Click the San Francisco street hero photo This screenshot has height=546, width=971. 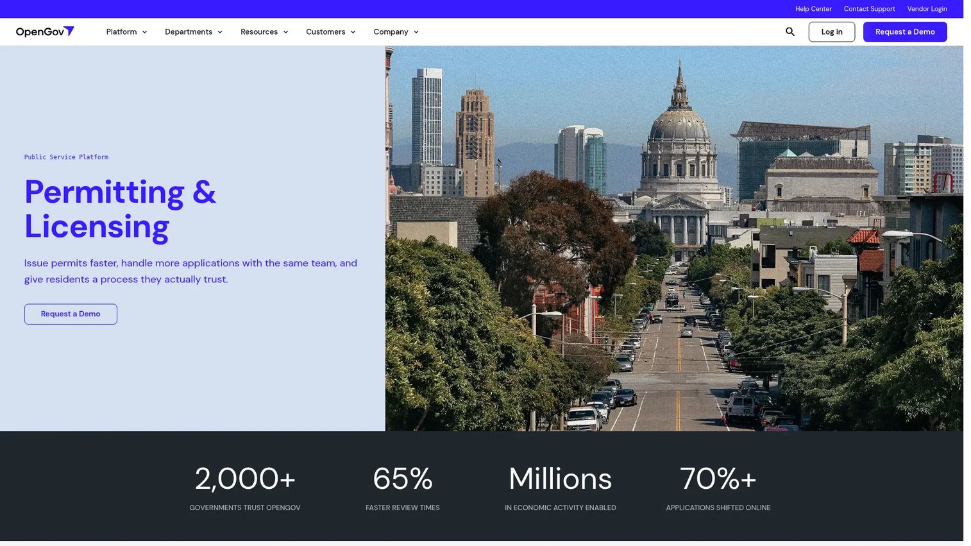[x=674, y=239]
